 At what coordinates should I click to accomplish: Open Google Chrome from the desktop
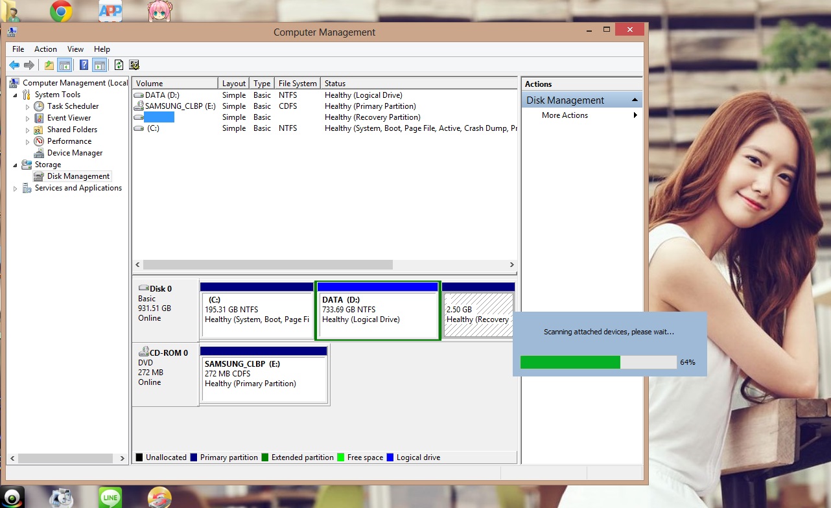coord(61,11)
